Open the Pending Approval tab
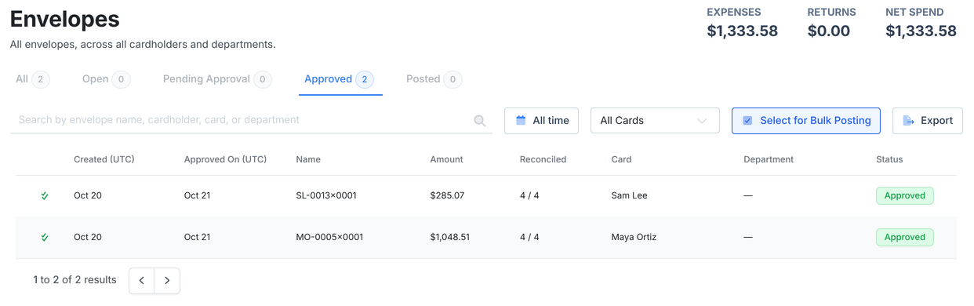This screenshot has height=306, width=974. [217, 79]
